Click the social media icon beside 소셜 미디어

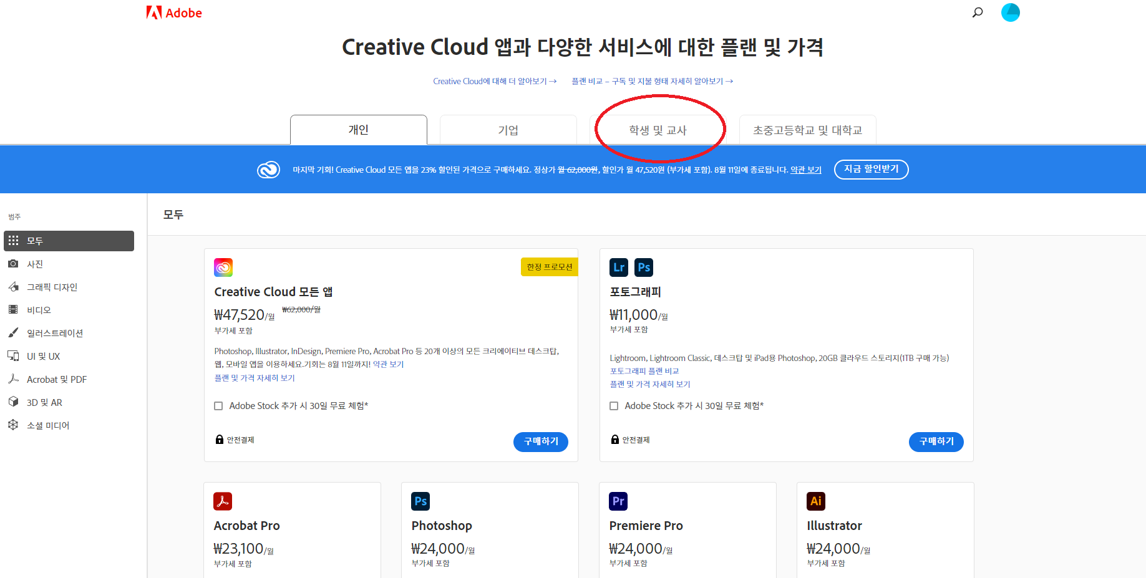pos(13,425)
